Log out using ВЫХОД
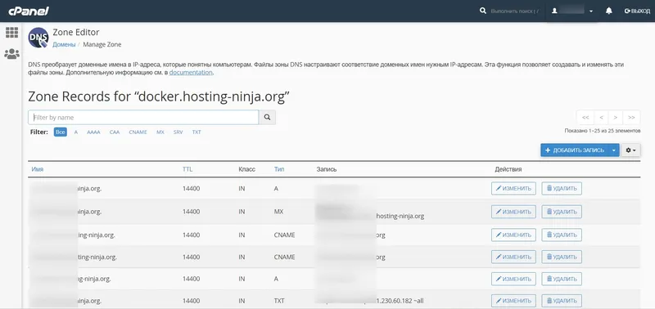This screenshot has width=655, height=309. click(637, 11)
